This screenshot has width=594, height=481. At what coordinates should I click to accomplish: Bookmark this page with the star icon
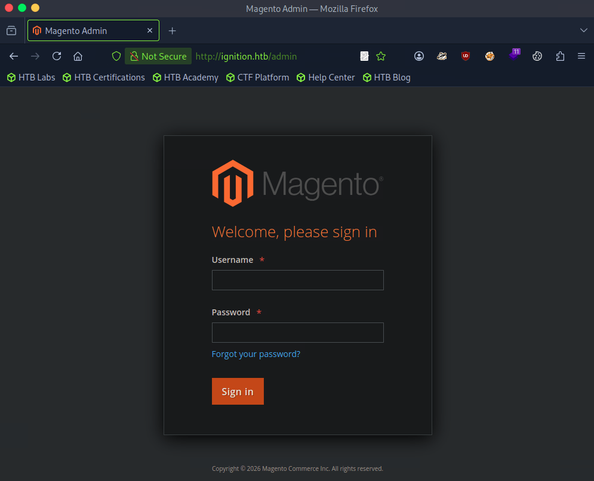pos(381,56)
